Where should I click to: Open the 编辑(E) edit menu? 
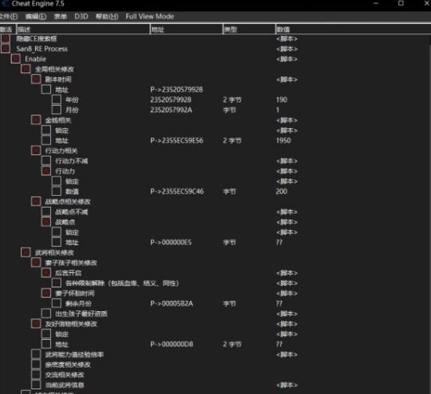click(x=36, y=17)
